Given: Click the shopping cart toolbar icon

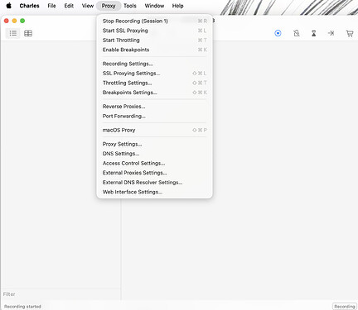Looking at the screenshot, I should pyautogui.click(x=350, y=33).
